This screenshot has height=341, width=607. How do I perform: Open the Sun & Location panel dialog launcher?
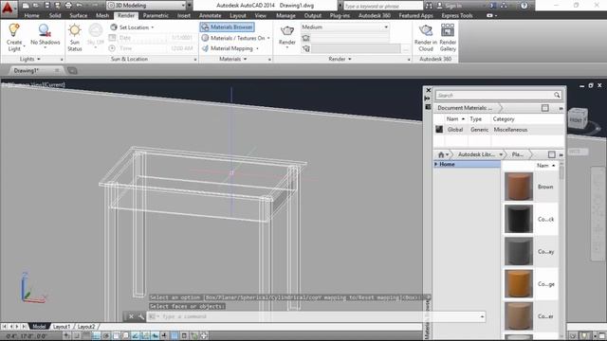[x=195, y=60]
